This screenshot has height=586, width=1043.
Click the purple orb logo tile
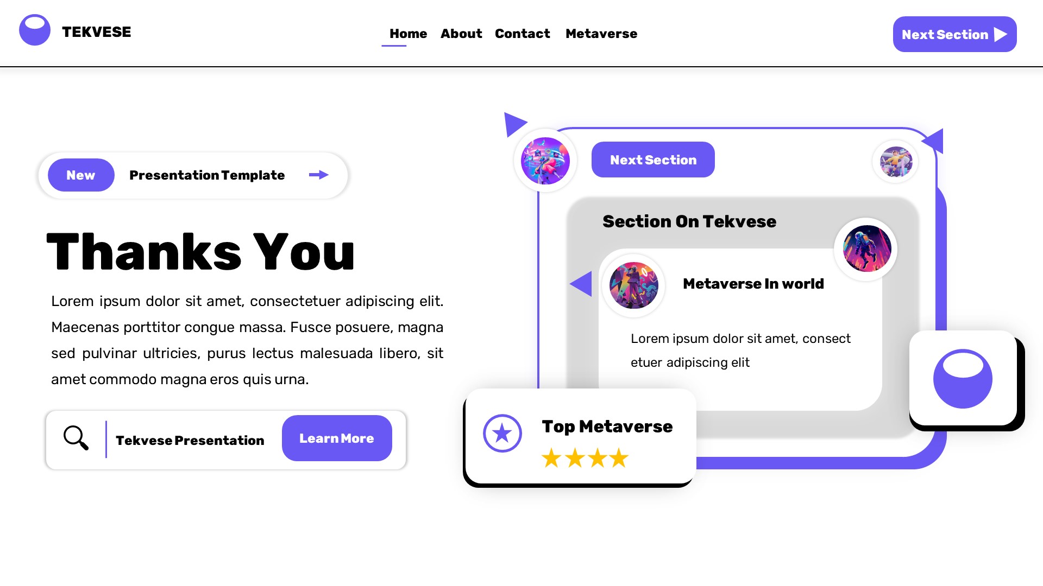point(963,378)
